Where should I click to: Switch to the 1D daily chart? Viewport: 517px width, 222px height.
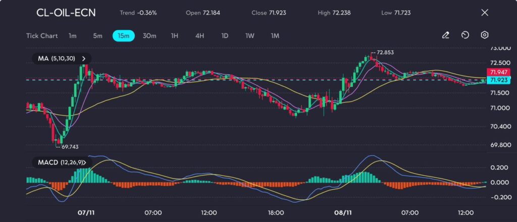pyautogui.click(x=225, y=36)
